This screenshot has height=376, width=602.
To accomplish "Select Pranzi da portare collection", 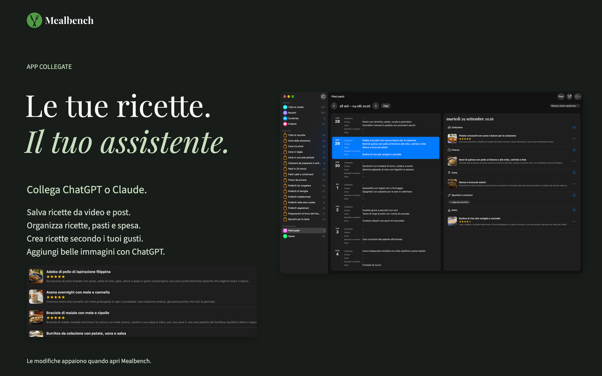I will click(304, 180).
